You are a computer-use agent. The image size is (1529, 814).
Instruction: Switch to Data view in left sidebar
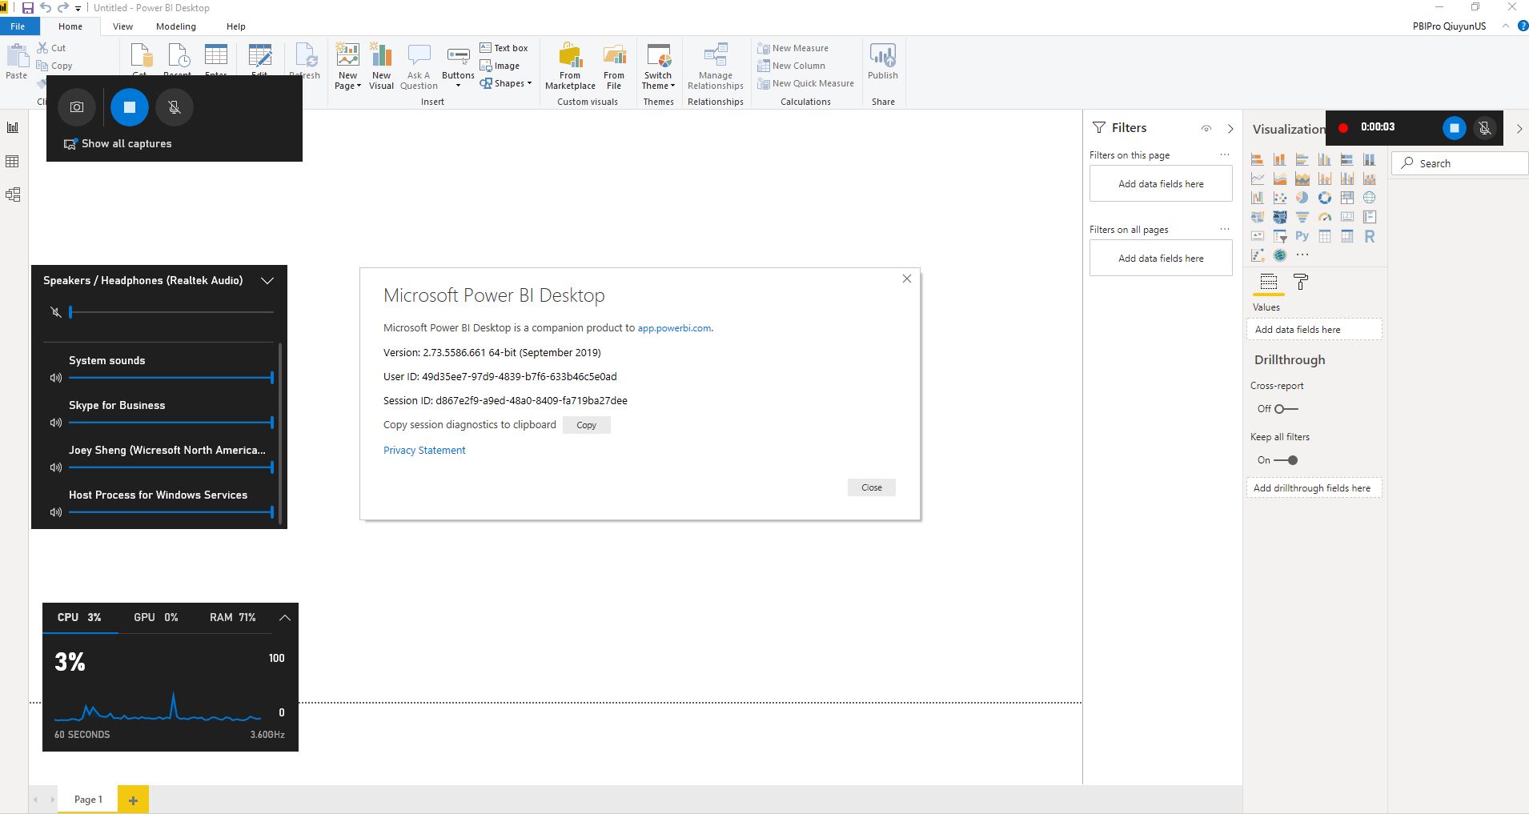point(13,162)
